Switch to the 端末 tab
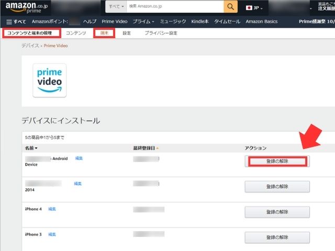The image size is (335, 251). (x=104, y=33)
